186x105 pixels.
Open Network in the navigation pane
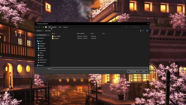click(41, 65)
